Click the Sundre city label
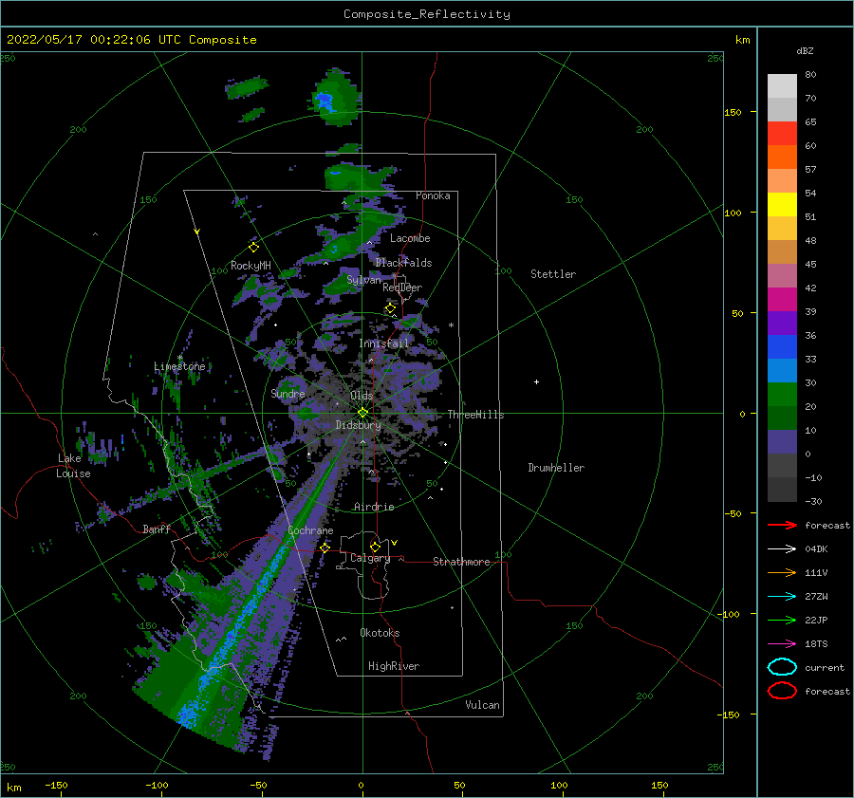The height and width of the screenshot is (798, 854). coord(288,393)
